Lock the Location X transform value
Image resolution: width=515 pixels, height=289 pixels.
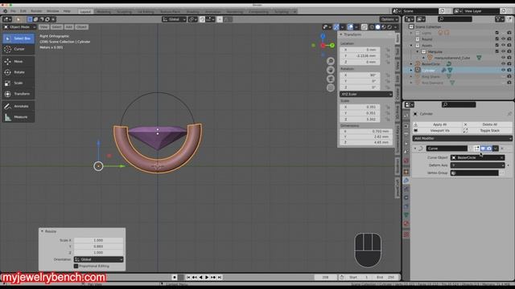388,50
